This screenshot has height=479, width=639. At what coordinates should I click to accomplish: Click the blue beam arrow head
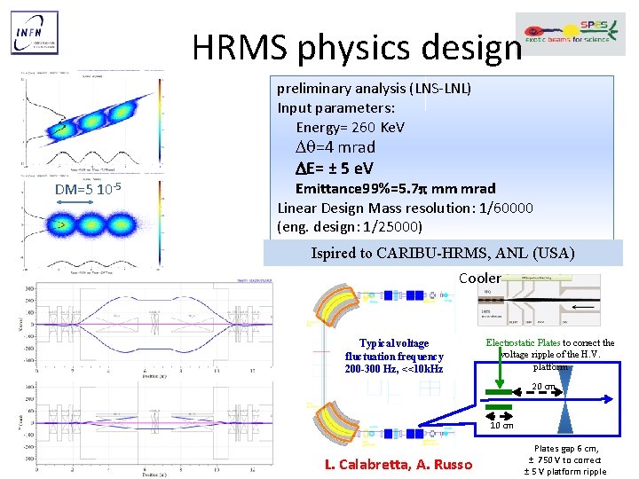pyautogui.click(x=608, y=399)
